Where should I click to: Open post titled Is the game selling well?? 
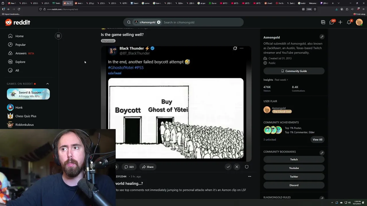pos(122,35)
